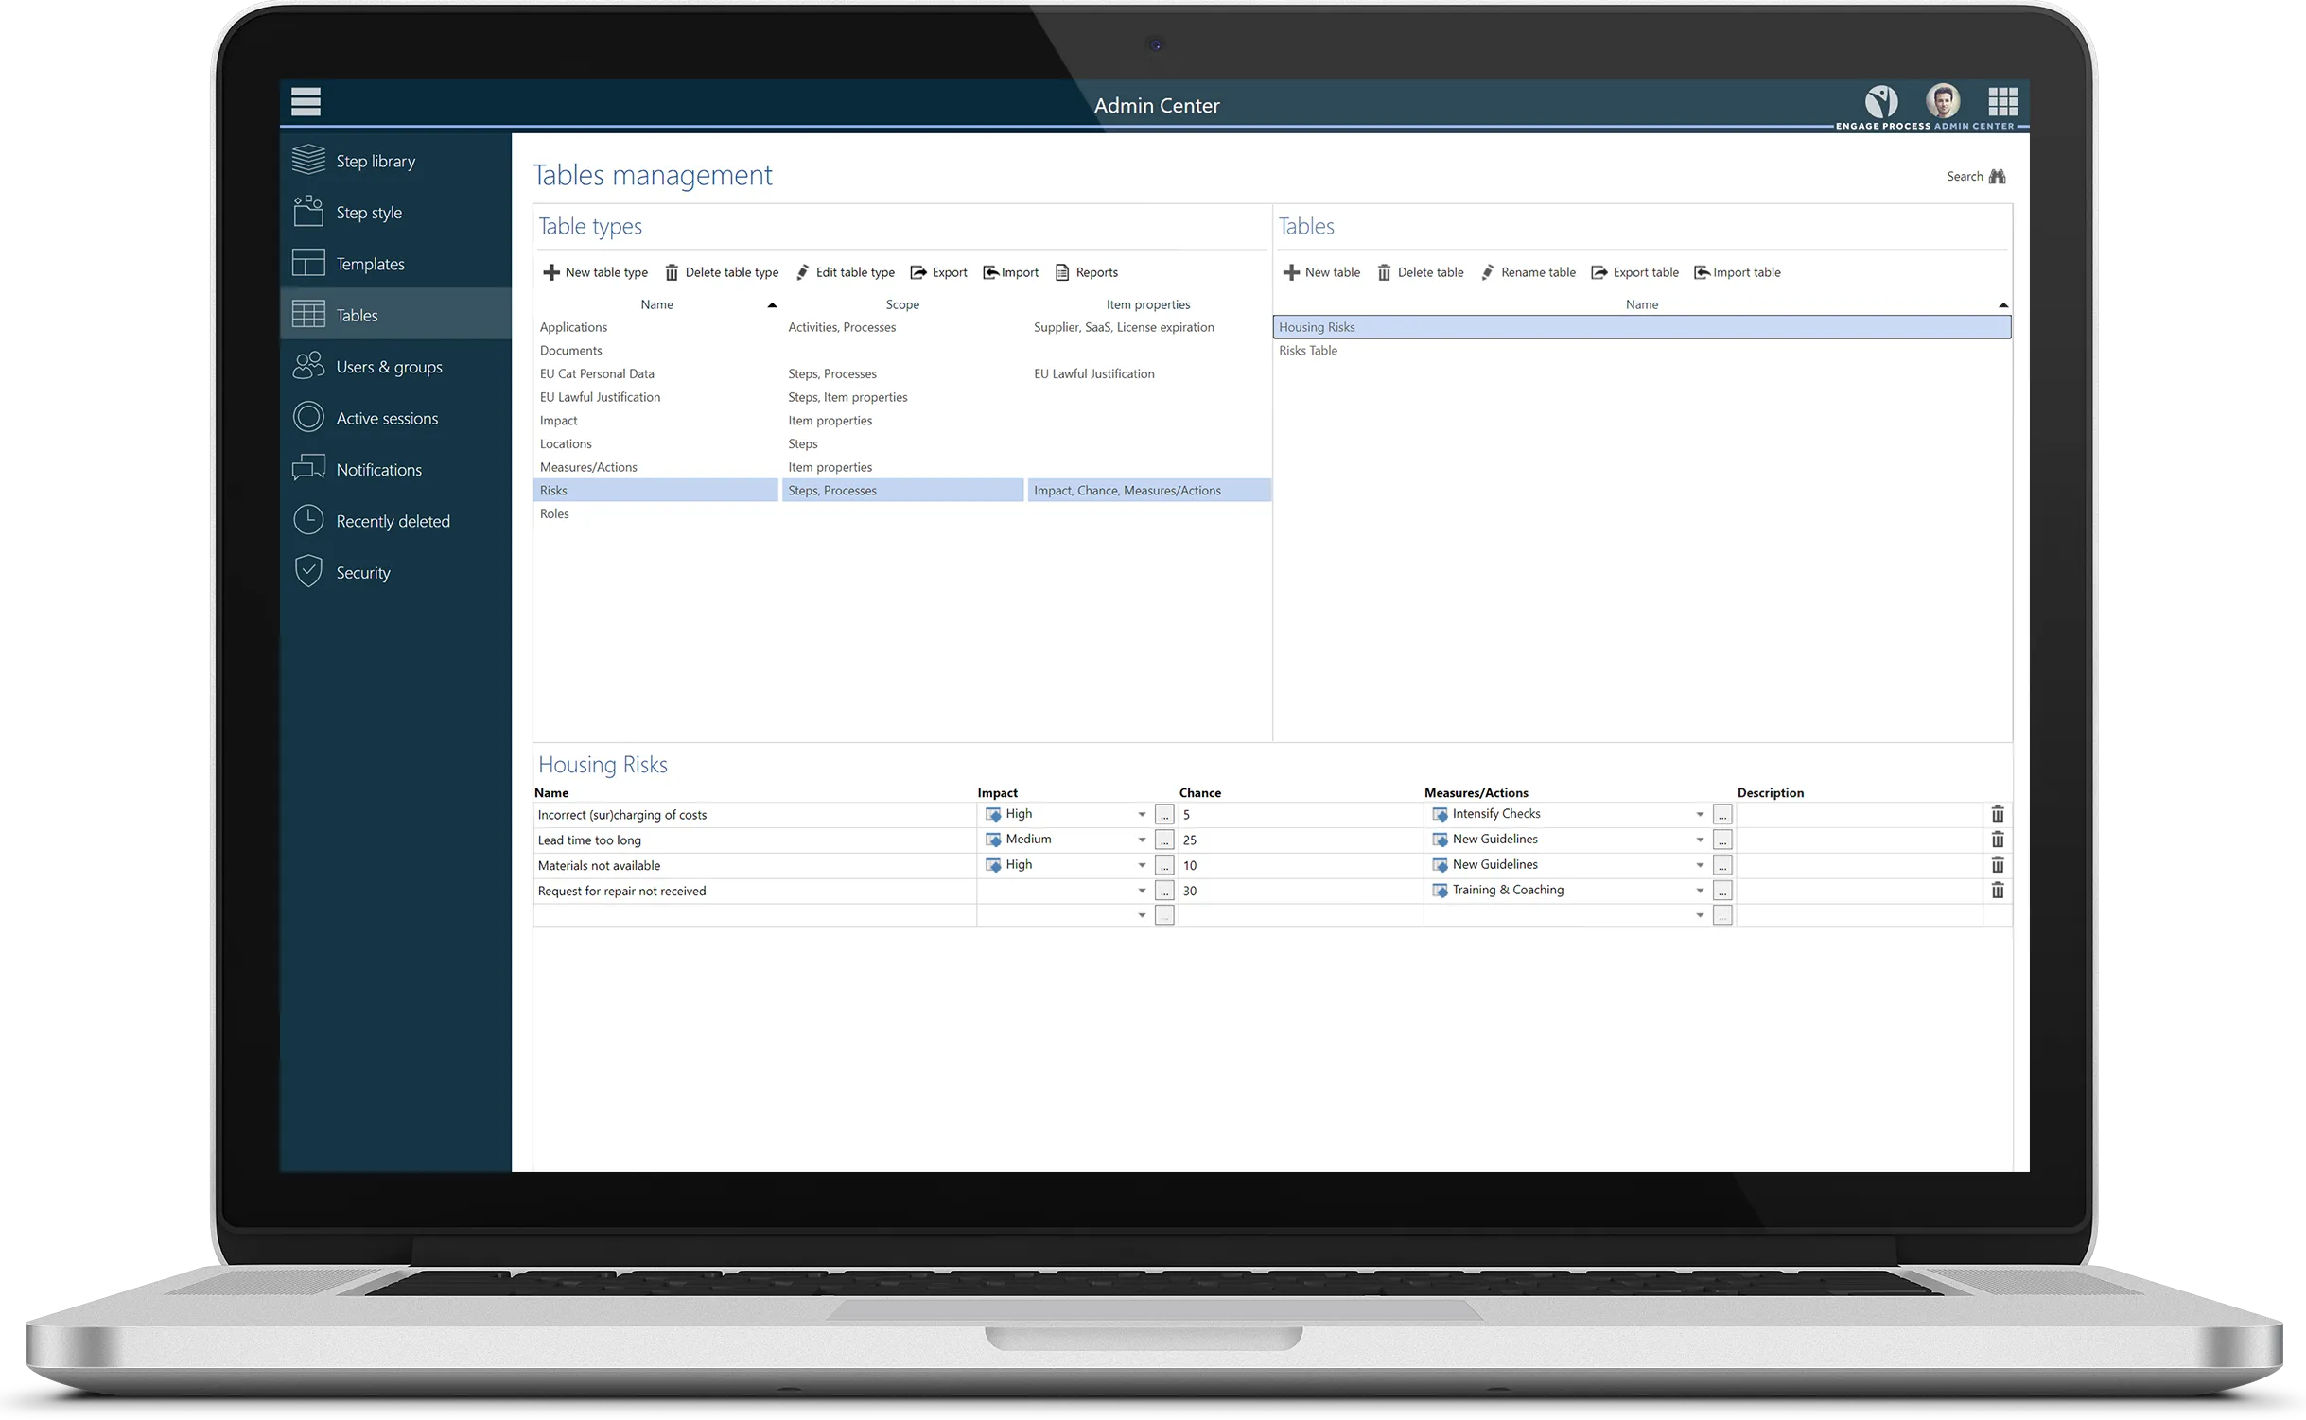
Task: Open the hamburger menu icon
Action: click(x=306, y=101)
